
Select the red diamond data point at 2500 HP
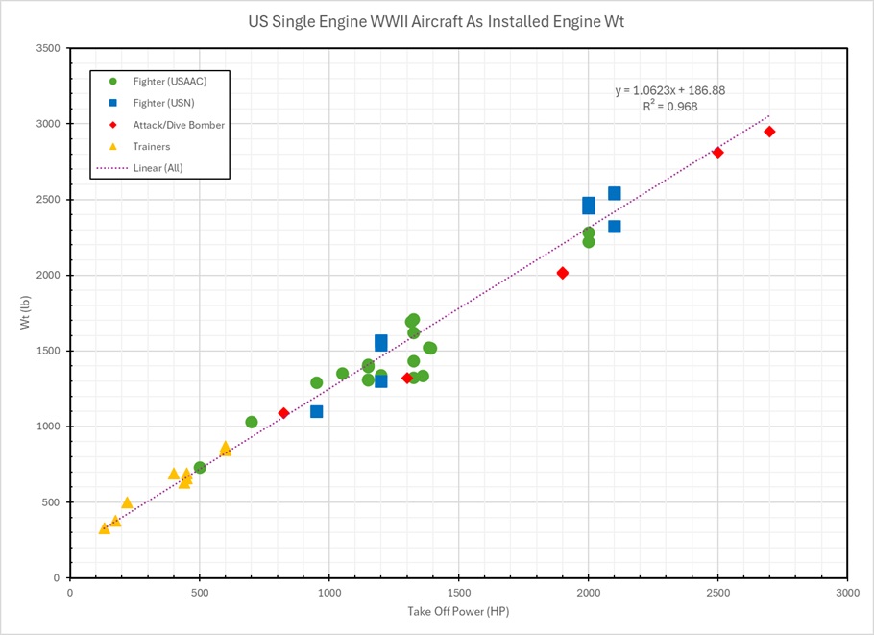[x=717, y=153]
